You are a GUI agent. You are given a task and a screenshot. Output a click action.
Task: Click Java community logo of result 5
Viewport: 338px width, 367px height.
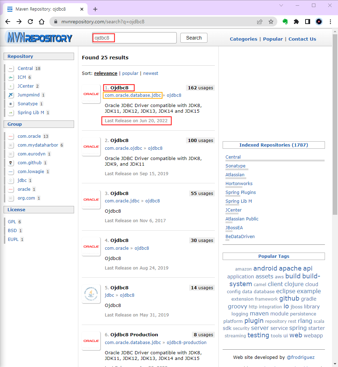(91, 294)
